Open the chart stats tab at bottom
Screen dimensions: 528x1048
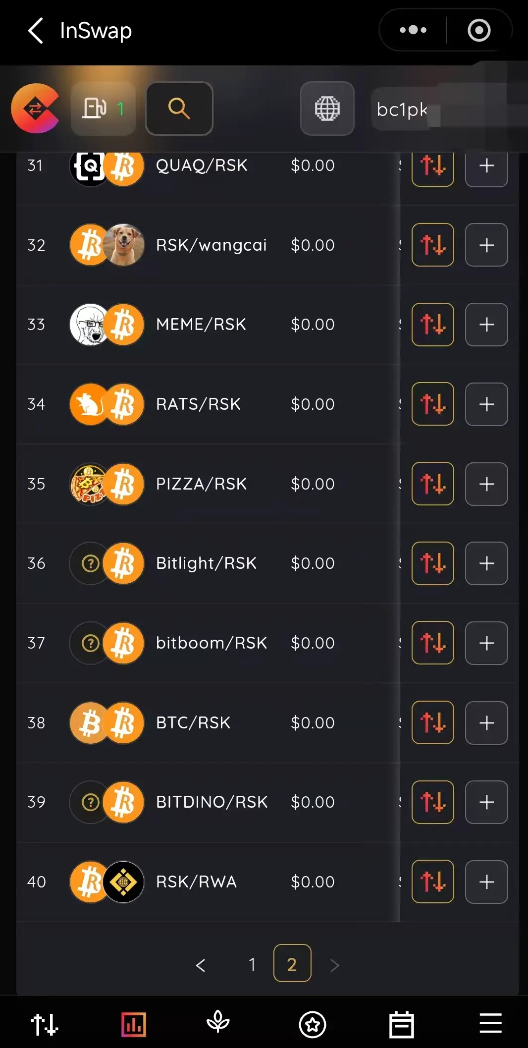pos(134,1024)
